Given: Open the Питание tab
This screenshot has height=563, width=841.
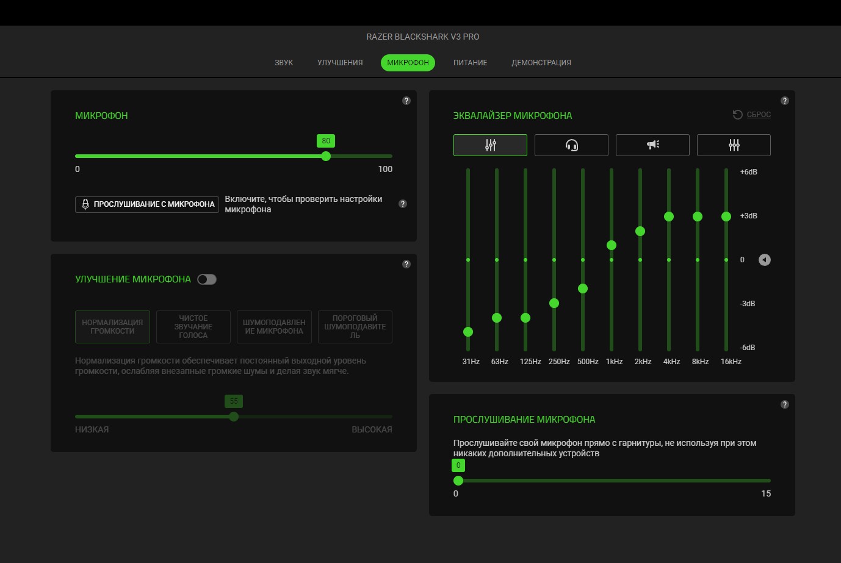Looking at the screenshot, I should pyautogui.click(x=470, y=63).
